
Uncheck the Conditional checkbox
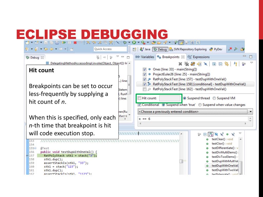point(139,105)
